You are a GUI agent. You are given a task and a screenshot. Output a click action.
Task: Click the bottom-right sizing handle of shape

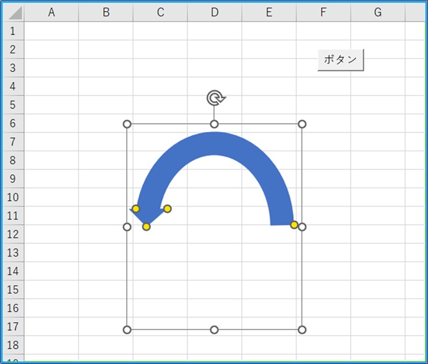pyautogui.click(x=302, y=330)
